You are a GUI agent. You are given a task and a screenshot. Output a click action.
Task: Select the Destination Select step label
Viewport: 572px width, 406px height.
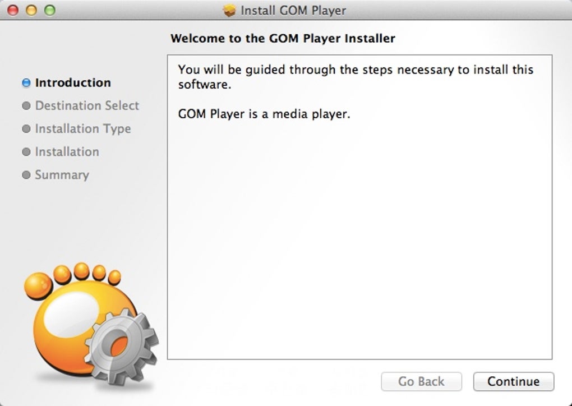[87, 106]
